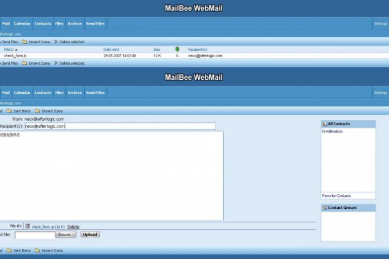
Task: Sort list by Size column
Action: point(157,50)
